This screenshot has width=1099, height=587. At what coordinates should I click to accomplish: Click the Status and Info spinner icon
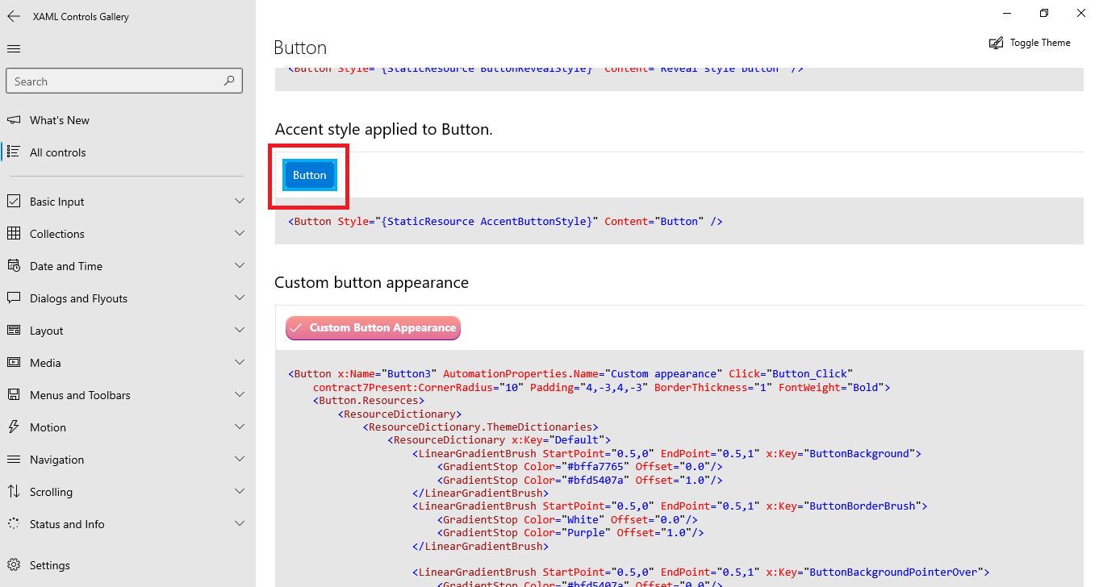coord(14,523)
